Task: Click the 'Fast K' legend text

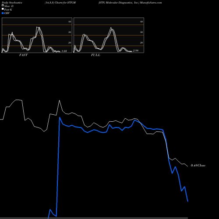Action: [x=8, y=10]
